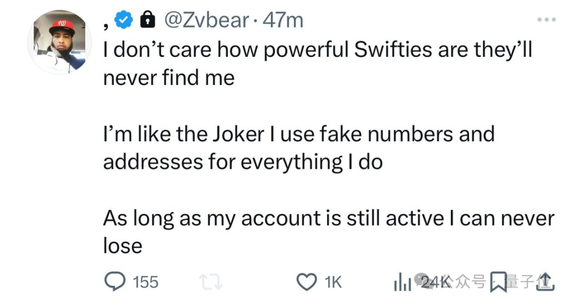Screen dimensions: 569x304
Task: Click the retweet arrows icon
Action: tap(213, 283)
